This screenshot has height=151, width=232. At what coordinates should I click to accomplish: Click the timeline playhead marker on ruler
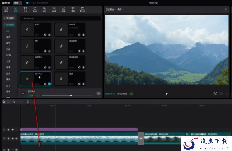(x=55, y=106)
